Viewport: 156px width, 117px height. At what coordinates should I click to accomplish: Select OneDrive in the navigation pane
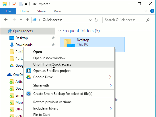pyautogui.click(x=15, y=75)
